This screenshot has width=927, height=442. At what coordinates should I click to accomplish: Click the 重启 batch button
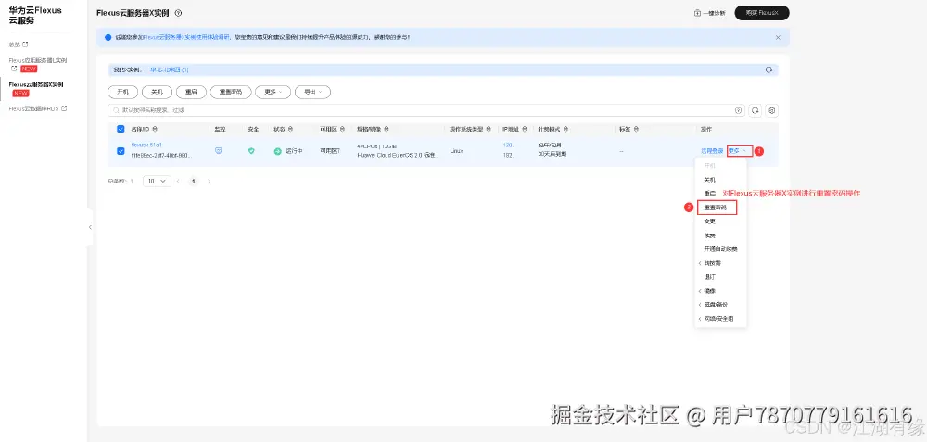[x=191, y=92]
